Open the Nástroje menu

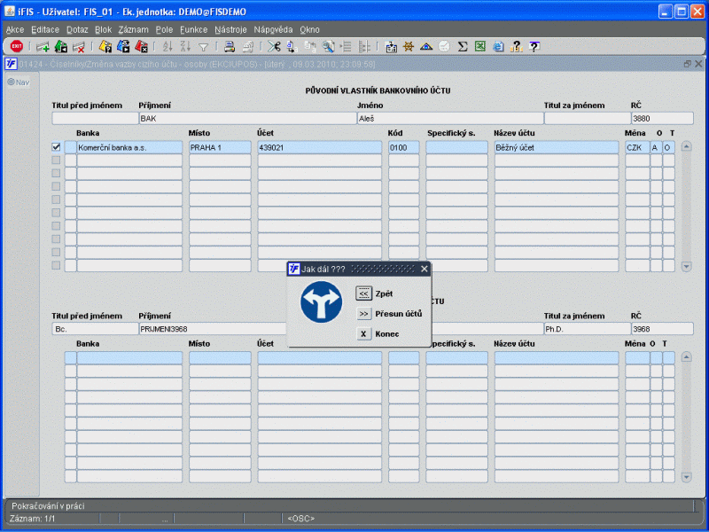[230, 29]
